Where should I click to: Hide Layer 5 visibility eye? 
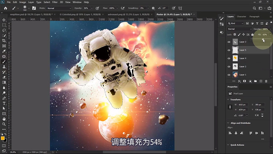[229, 50]
